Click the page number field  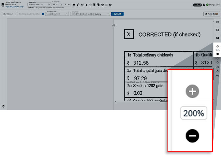(61, 5)
